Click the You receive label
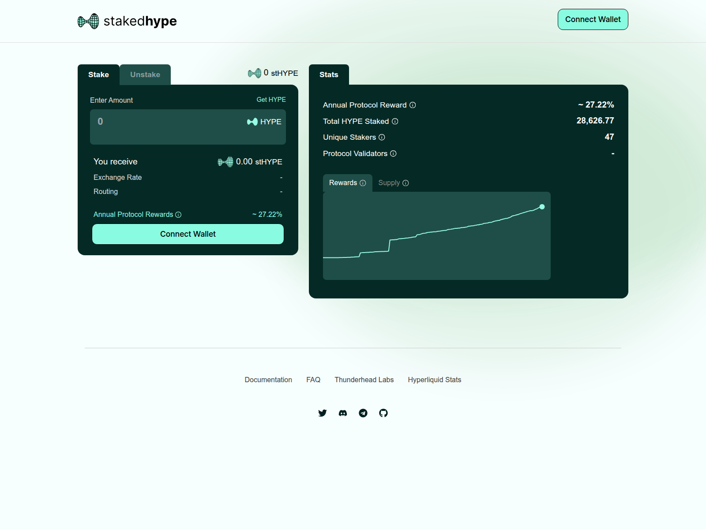This screenshot has height=529, width=706. tap(115, 162)
